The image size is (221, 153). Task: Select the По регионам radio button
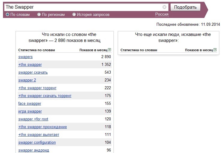39,14
